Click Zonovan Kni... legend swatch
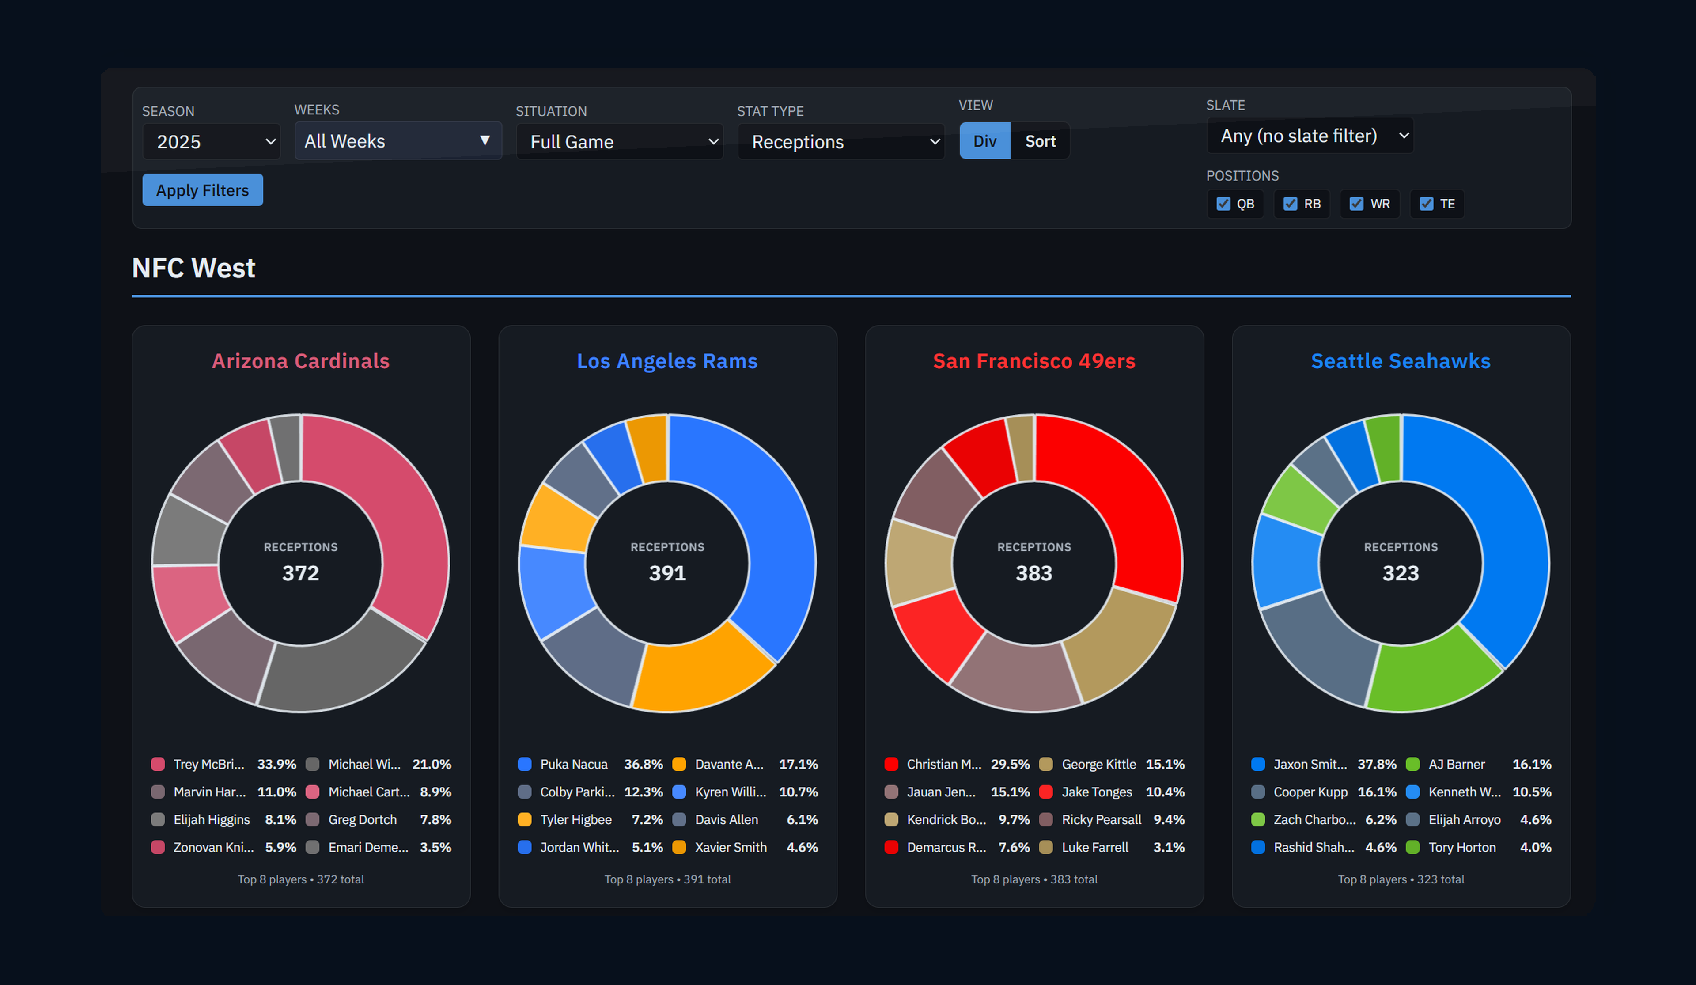The height and width of the screenshot is (985, 1696). pos(158,847)
